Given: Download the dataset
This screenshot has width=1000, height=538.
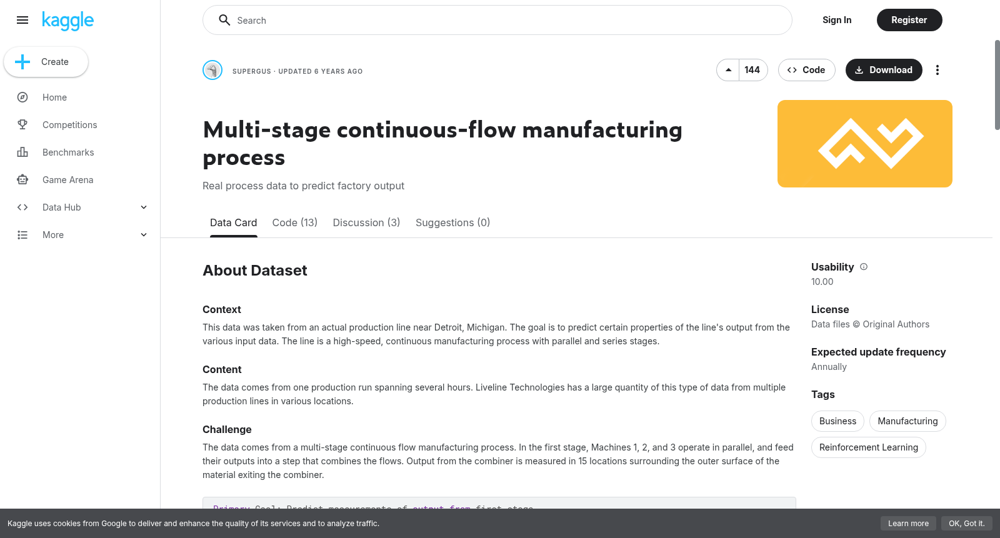Looking at the screenshot, I should [x=884, y=70].
